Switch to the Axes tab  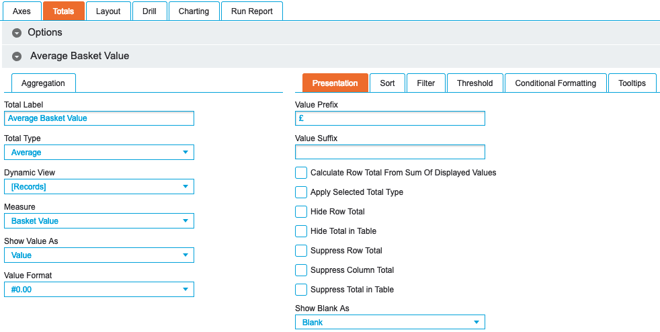(22, 11)
